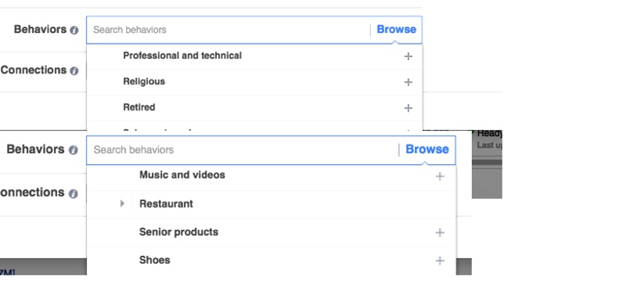Open the upper Browse behaviors dropdown
The height and width of the screenshot is (288, 626).
click(396, 30)
